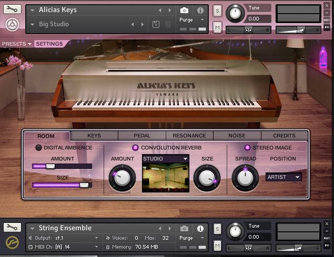
Task: Open the String Ensemble info icon
Action: click(200, 229)
